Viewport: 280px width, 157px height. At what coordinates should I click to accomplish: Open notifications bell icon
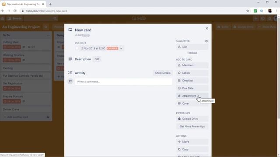tap(269, 18)
